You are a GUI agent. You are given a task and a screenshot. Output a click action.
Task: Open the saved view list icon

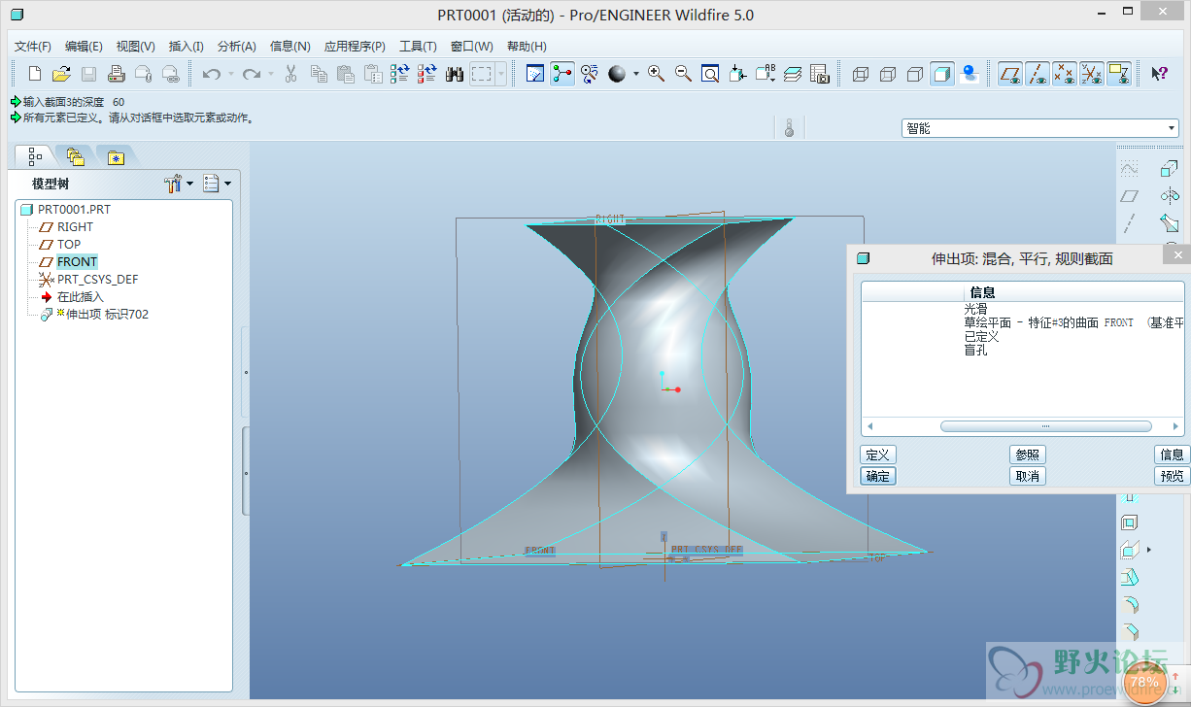click(766, 74)
